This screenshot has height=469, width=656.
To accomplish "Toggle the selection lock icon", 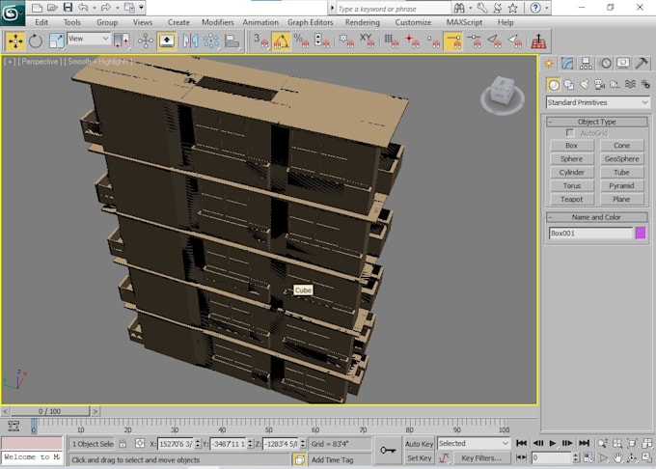I will (123, 444).
